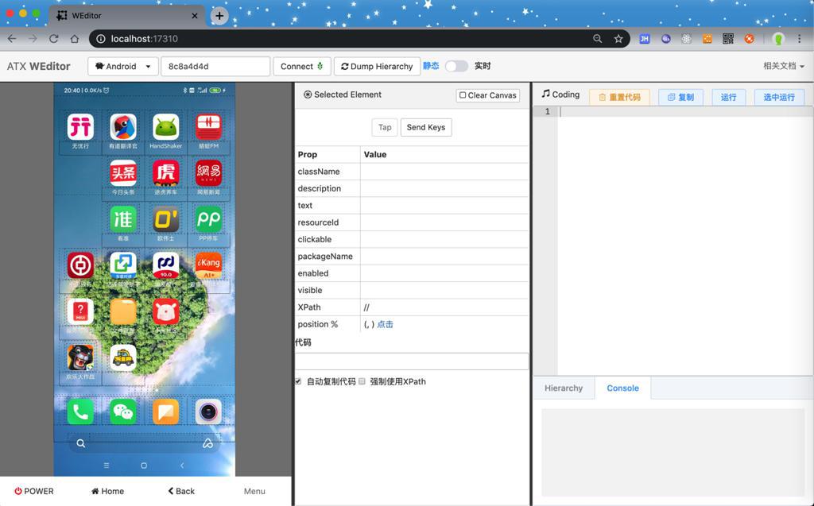814x506 pixels.
Task: Click the Menu button below phone
Action: [254, 491]
